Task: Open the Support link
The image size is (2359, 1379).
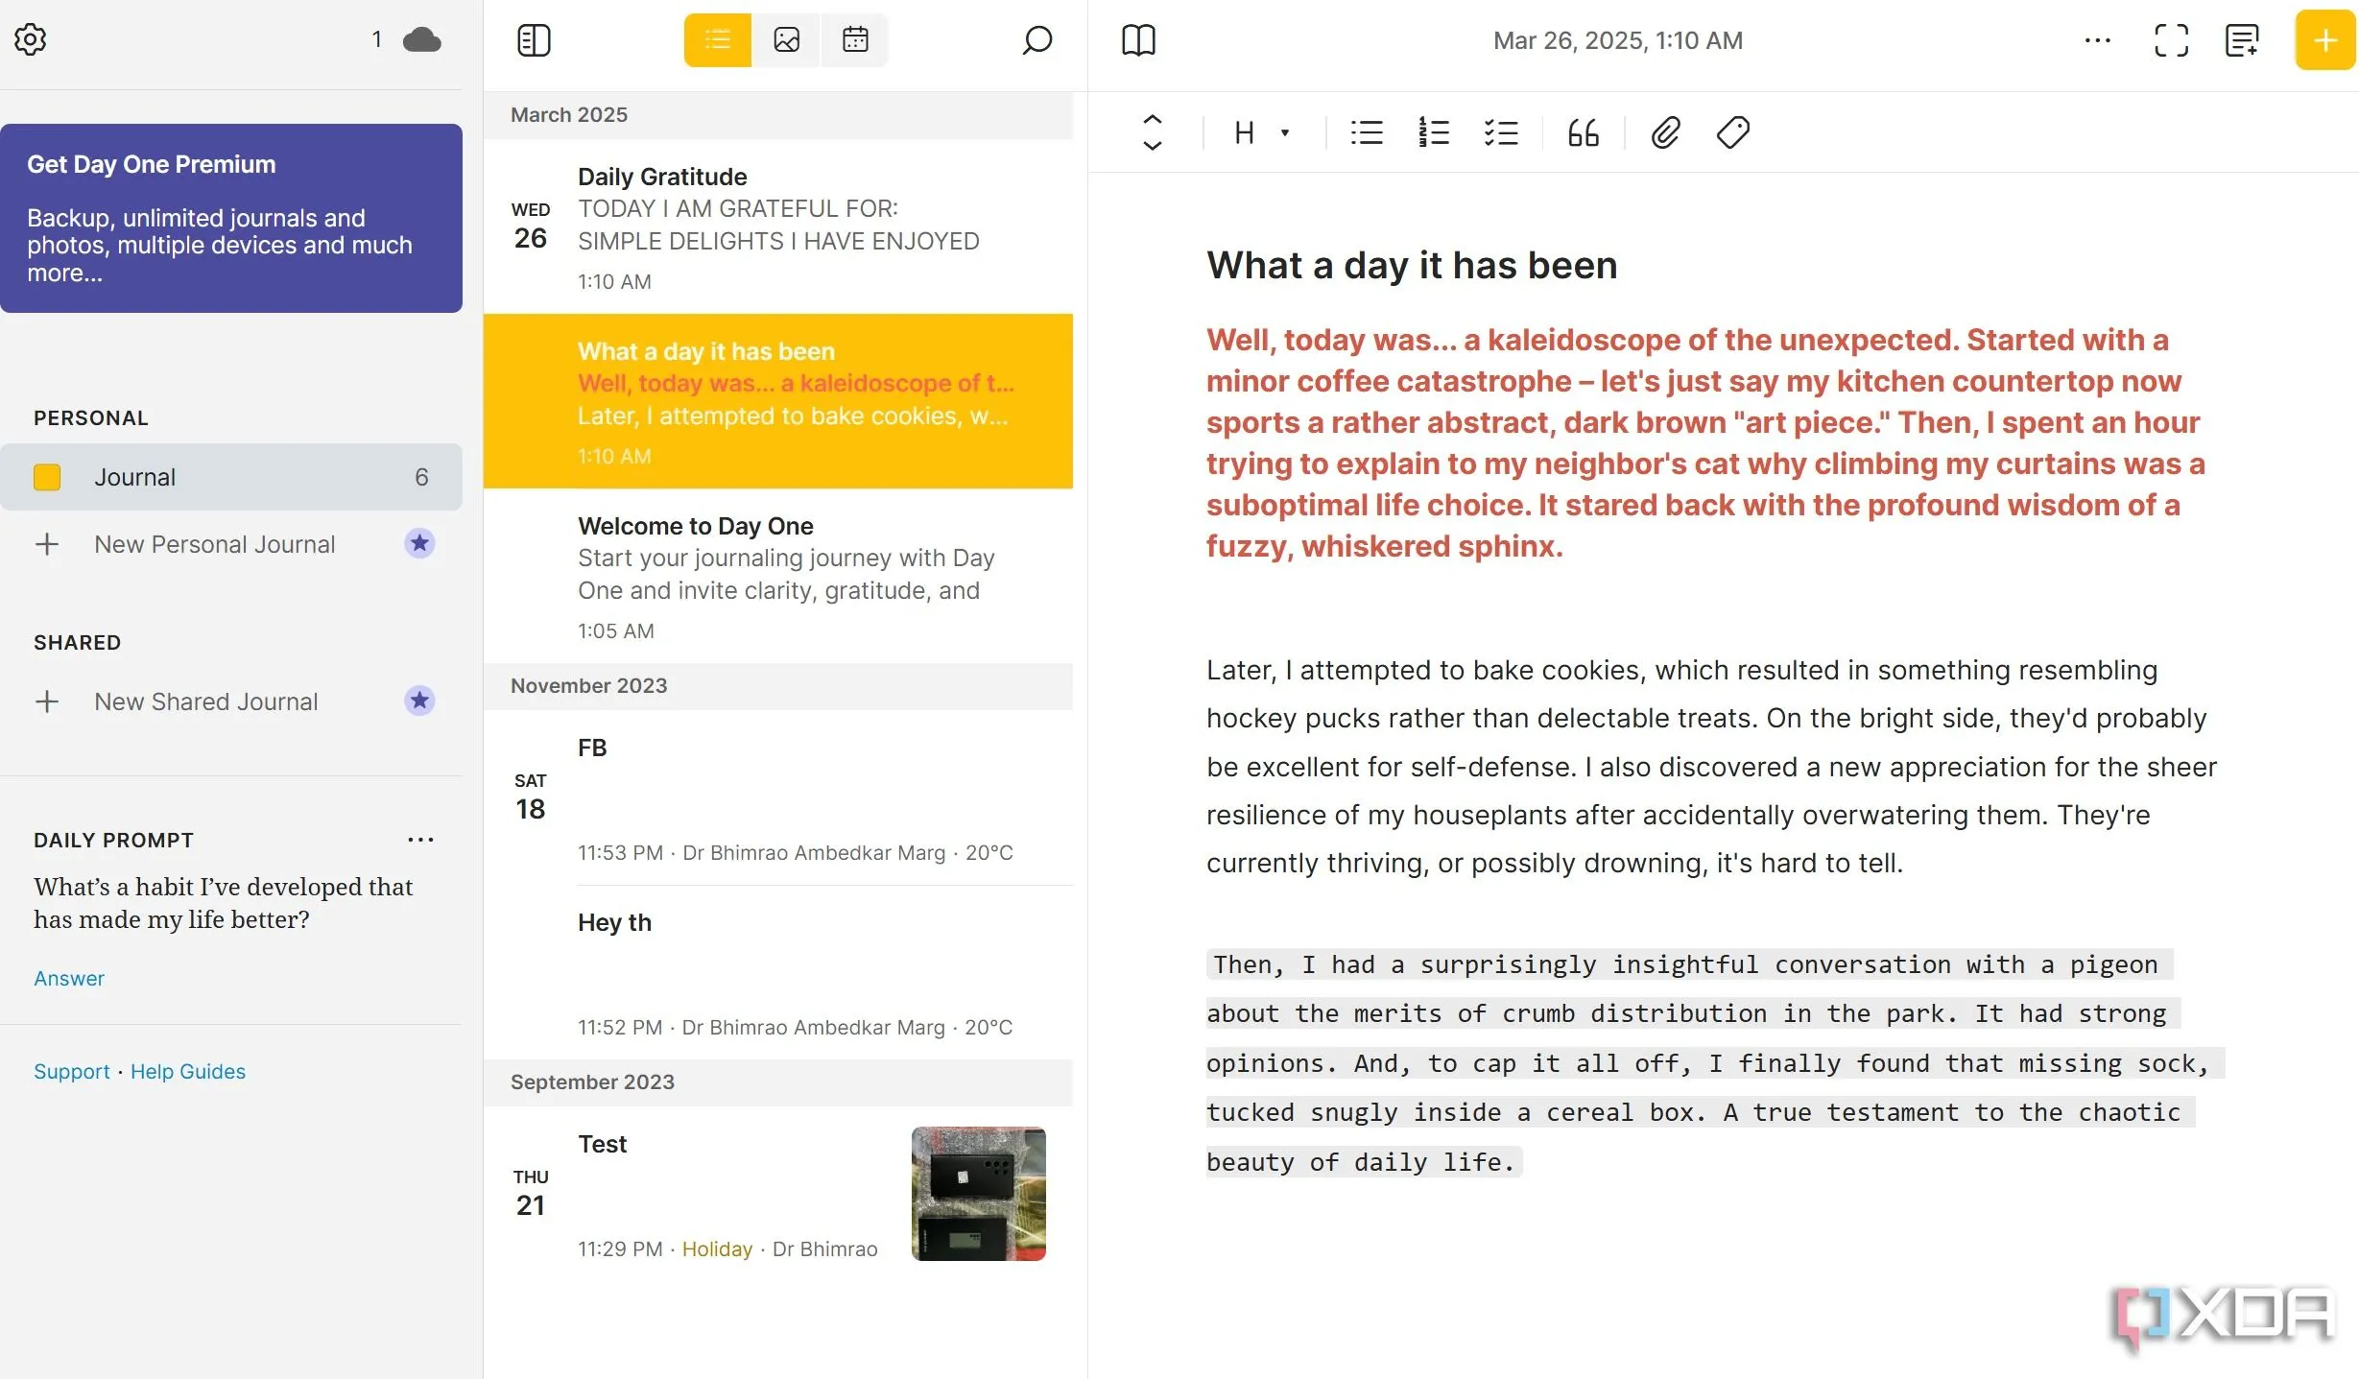Action: tap(72, 1071)
